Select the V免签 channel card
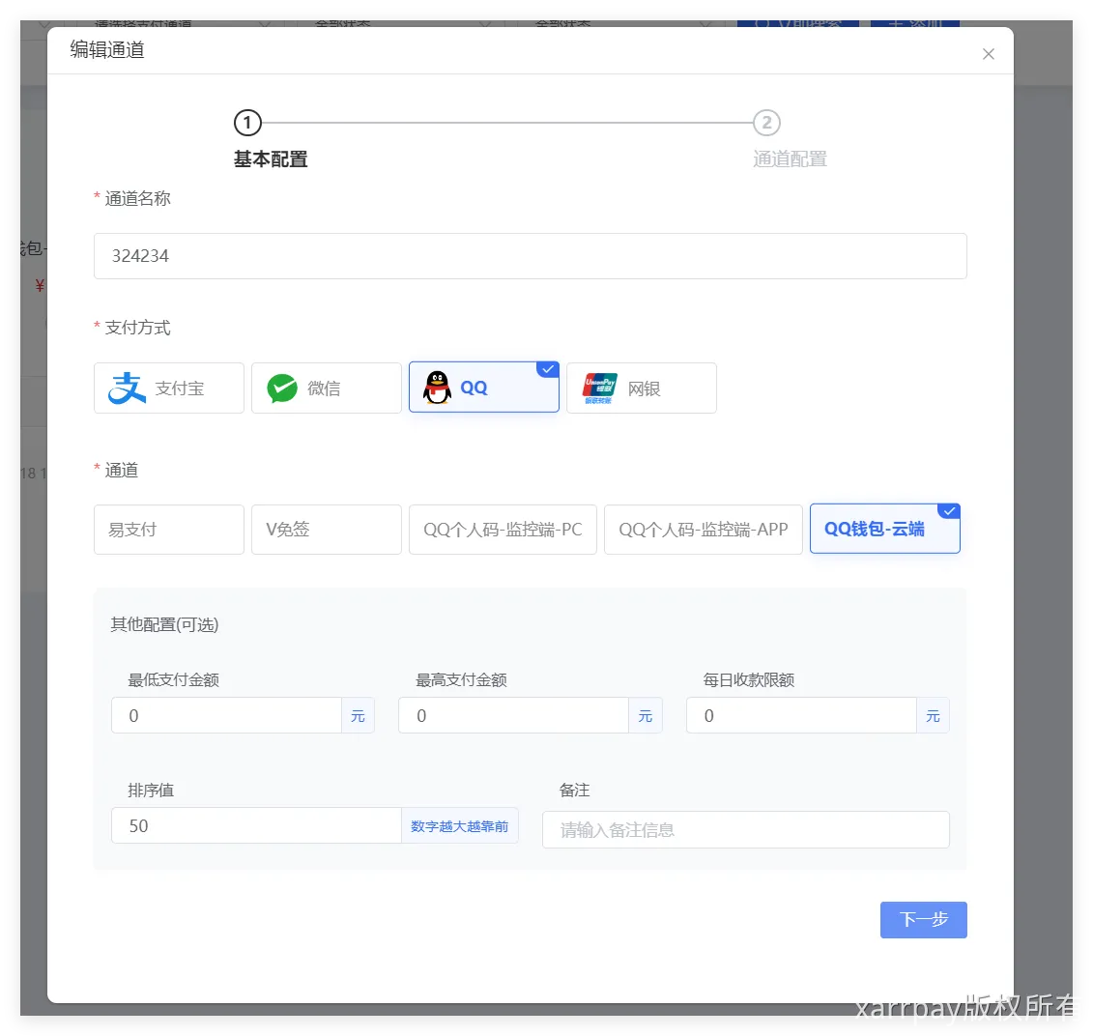 (x=326, y=529)
